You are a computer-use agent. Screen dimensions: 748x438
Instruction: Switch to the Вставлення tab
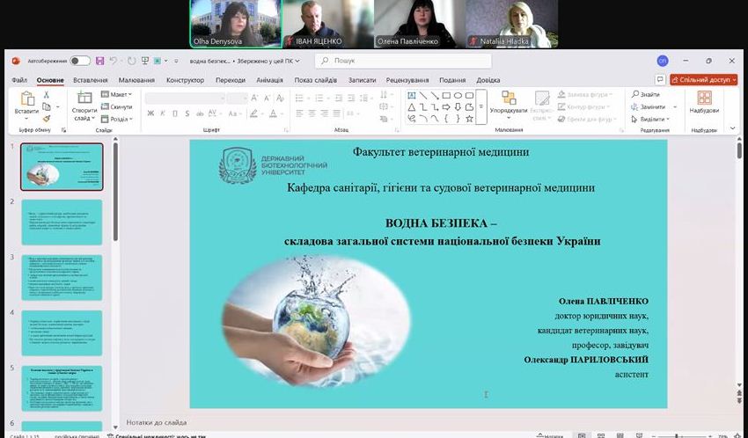coord(90,80)
